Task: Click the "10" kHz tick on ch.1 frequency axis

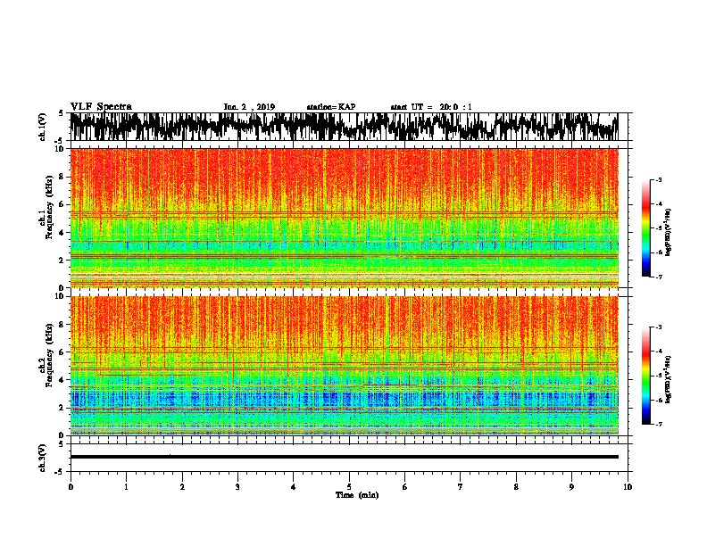Action: coord(61,149)
